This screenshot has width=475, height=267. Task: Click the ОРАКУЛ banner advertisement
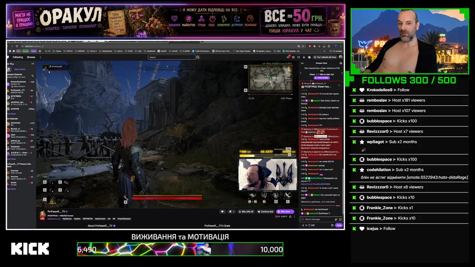pos(176,21)
